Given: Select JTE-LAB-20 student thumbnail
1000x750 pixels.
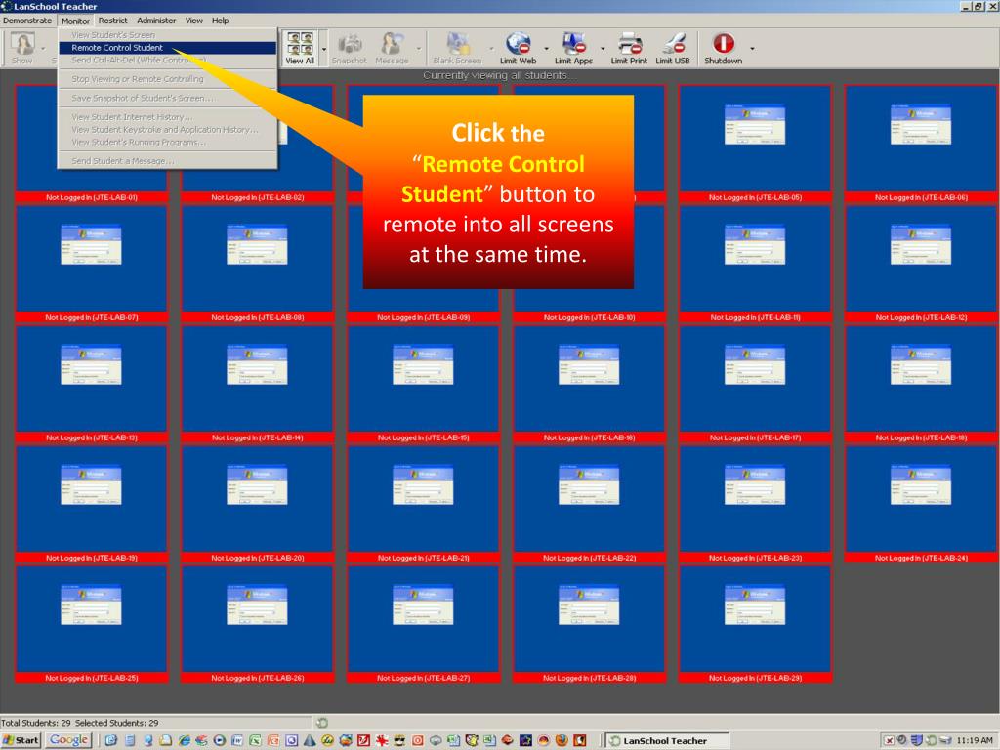Looking at the screenshot, I should coord(257,504).
